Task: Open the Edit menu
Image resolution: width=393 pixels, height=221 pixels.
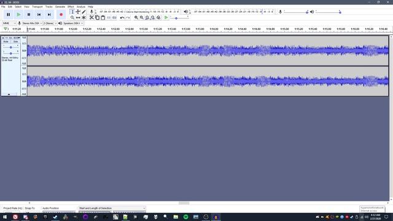Action: point(10,7)
